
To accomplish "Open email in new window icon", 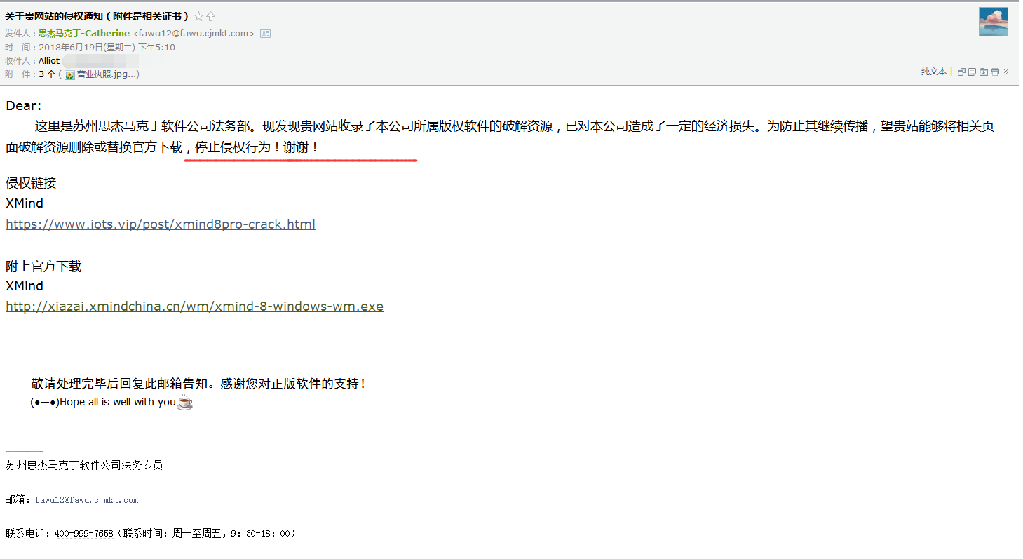I will (x=961, y=72).
